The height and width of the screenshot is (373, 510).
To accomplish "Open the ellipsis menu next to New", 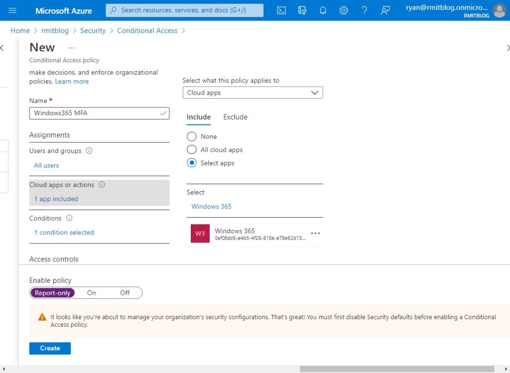I will 72,48.
